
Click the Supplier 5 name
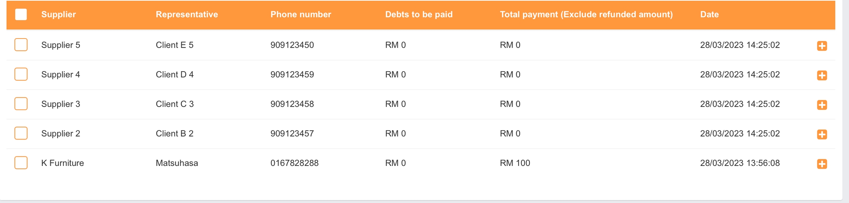pyautogui.click(x=60, y=45)
